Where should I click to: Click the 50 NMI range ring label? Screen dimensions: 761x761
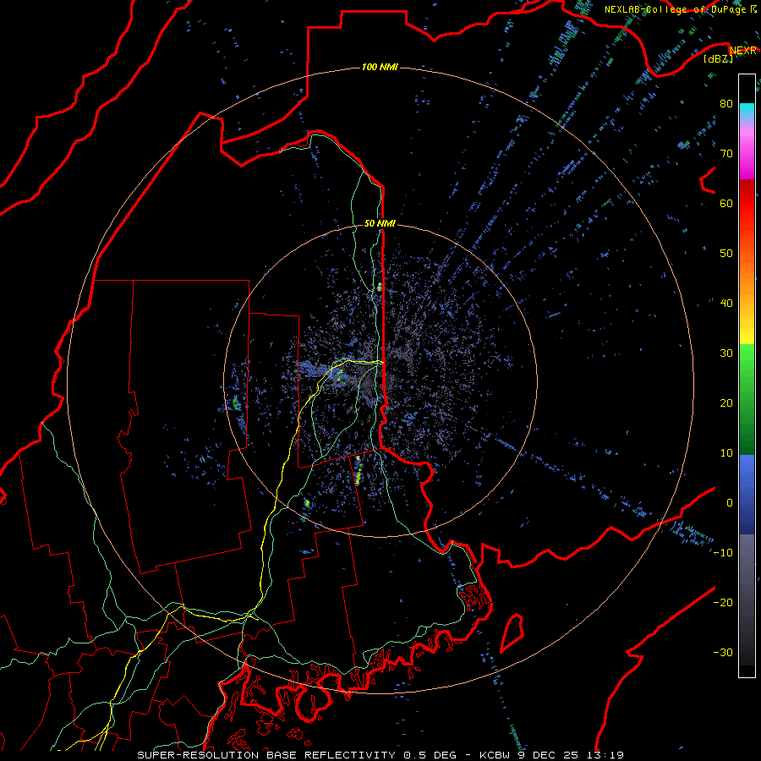380,224
